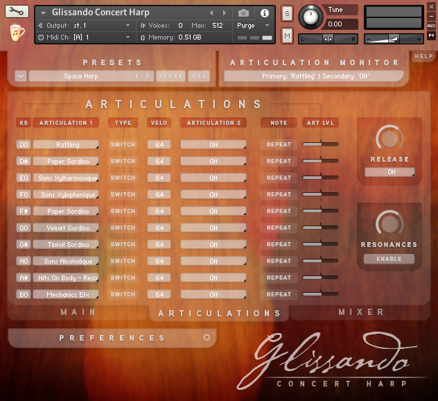Toggle the PV button

tap(431, 35)
